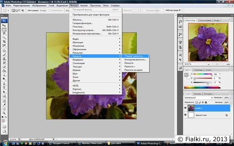This screenshot has width=234, height=146.
Task: Click the Уточнить край button
Action: 153,11
